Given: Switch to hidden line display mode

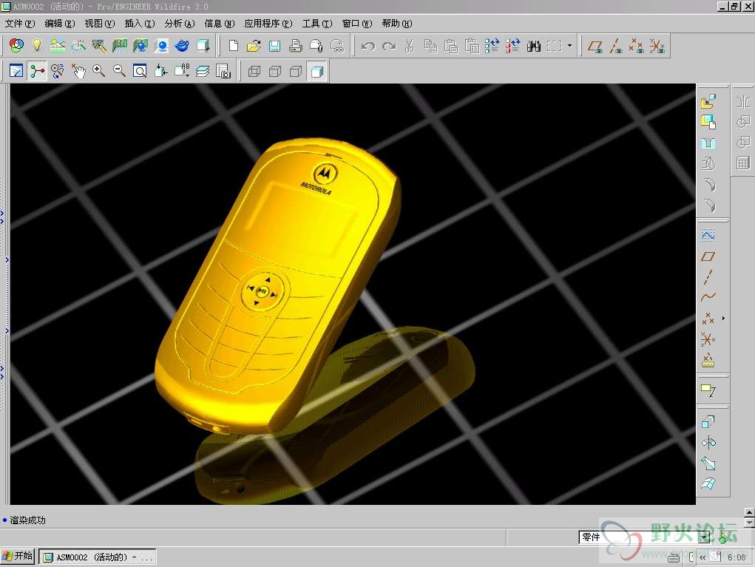Looking at the screenshot, I should point(275,72).
